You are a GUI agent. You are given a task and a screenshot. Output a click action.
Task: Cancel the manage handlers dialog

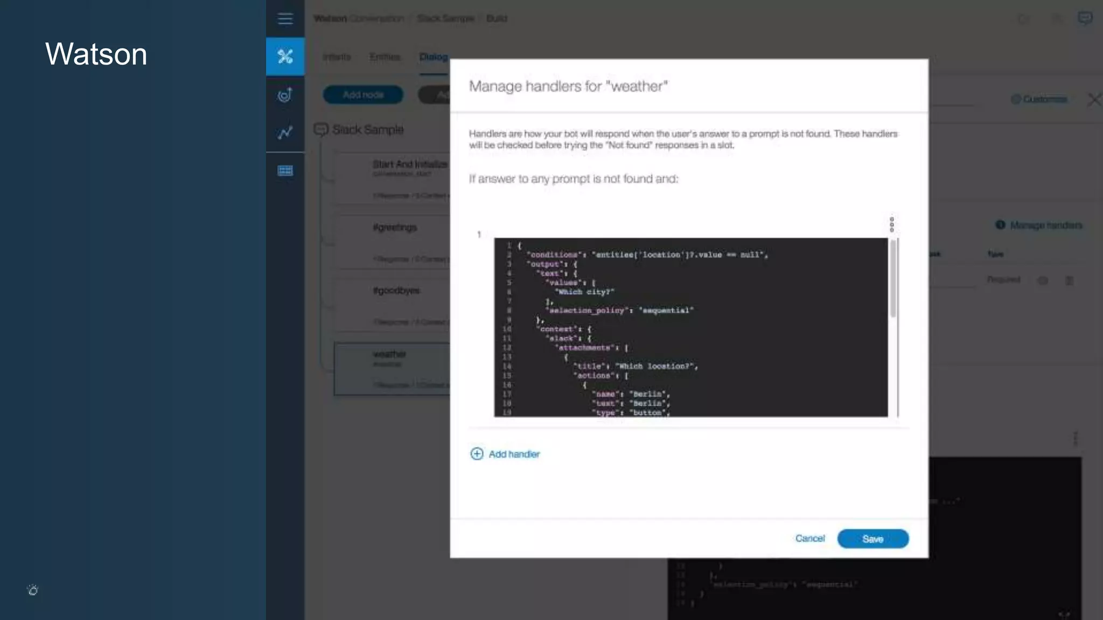tap(809, 538)
